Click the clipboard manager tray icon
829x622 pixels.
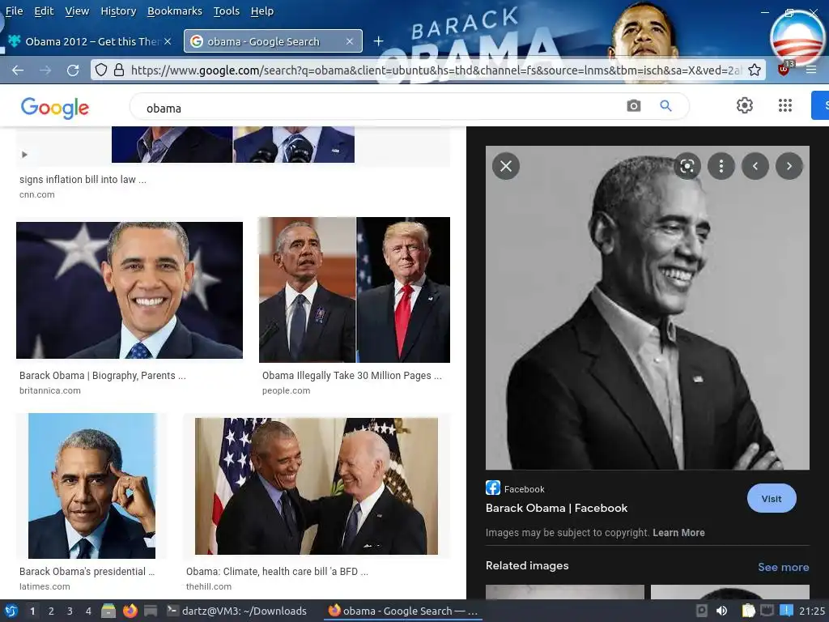[x=748, y=611]
